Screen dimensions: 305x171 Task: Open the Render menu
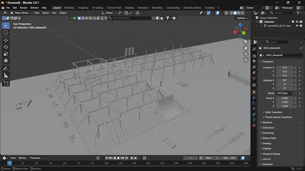point(23,8)
